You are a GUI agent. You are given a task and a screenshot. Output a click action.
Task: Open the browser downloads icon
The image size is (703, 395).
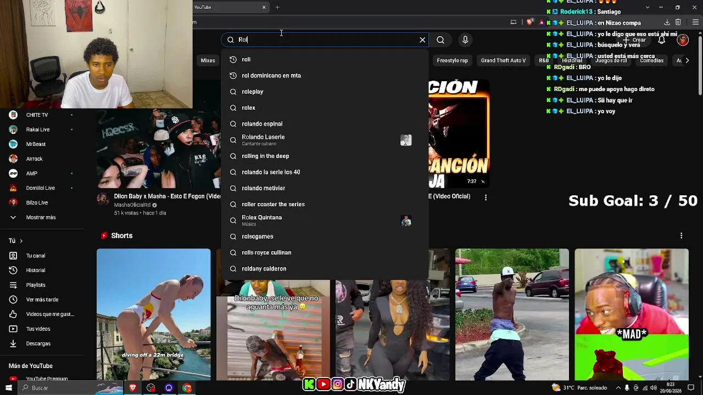tap(667, 22)
